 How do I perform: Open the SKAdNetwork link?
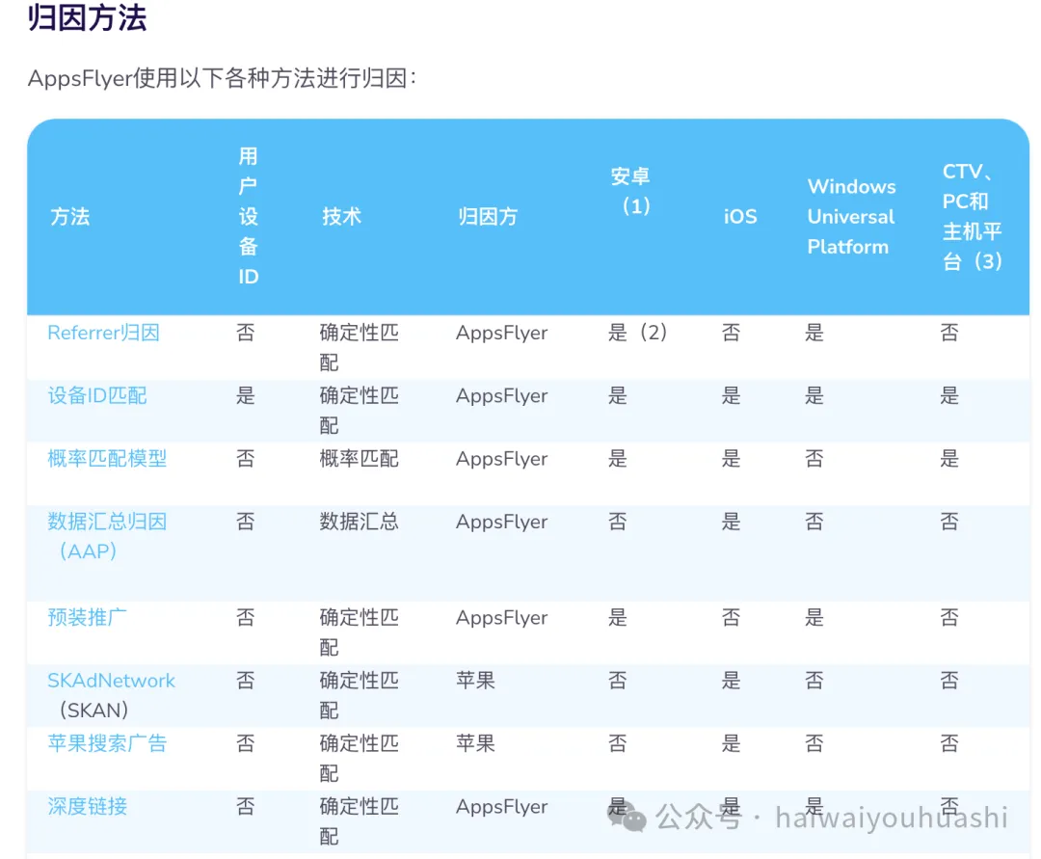pyautogui.click(x=111, y=681)
